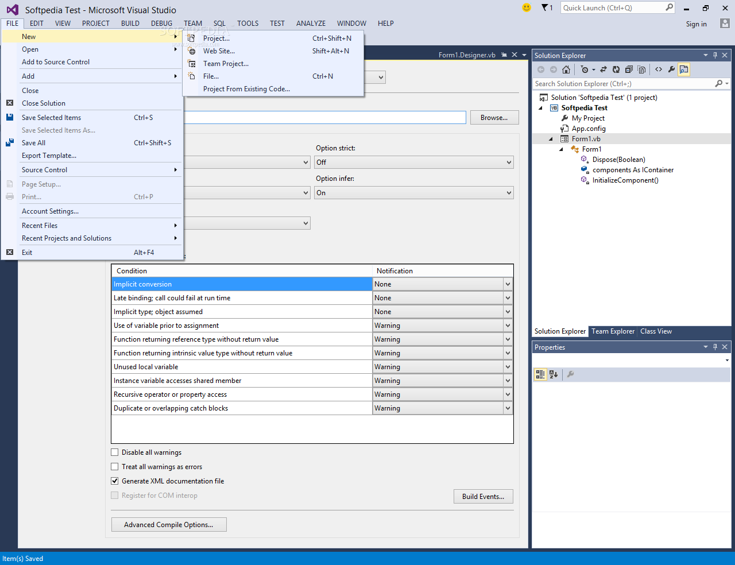Viewport: 735px width, 565px height.
Task: Click the Property Pages wrench in Properties
Action: [570, 374]
